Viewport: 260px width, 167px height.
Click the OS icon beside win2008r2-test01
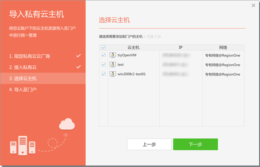tap(113, 74)
